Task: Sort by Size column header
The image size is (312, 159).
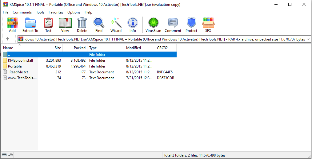Action: (50, 48)
